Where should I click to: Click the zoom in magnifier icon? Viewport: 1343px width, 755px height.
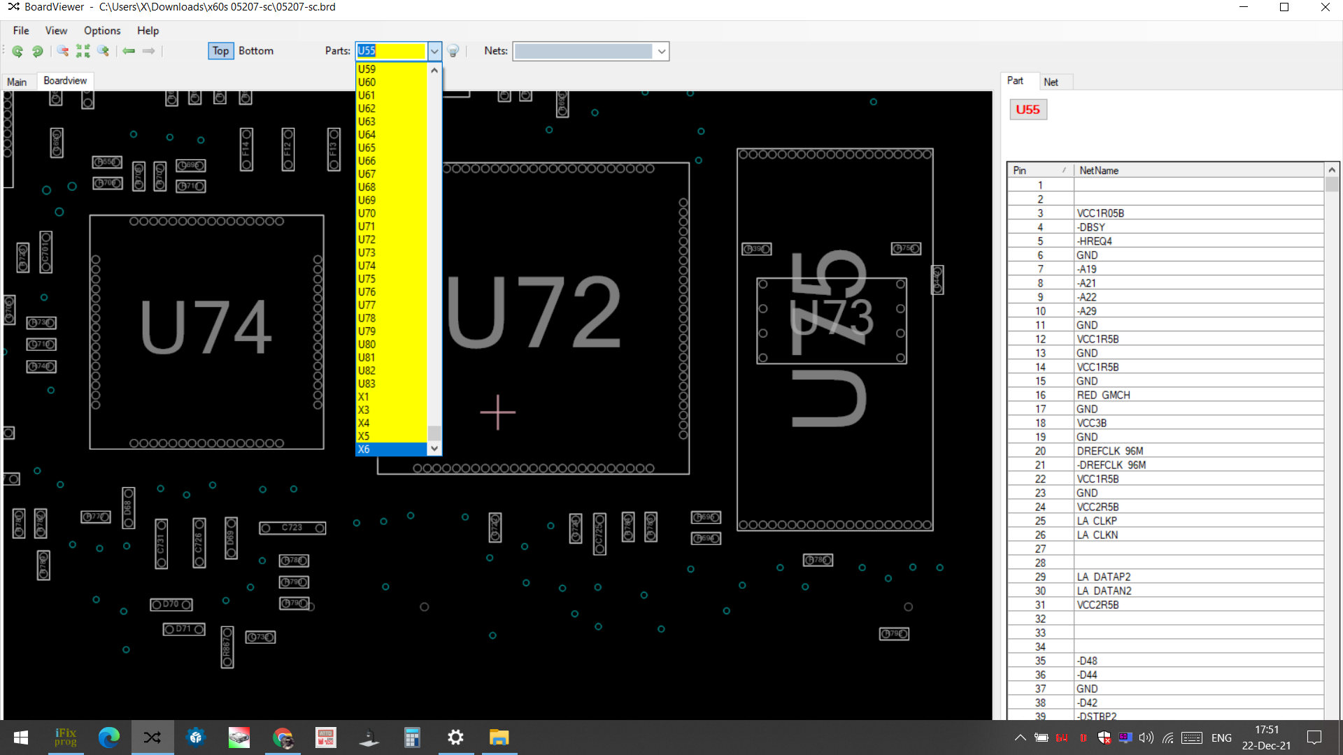pos(104,51)
